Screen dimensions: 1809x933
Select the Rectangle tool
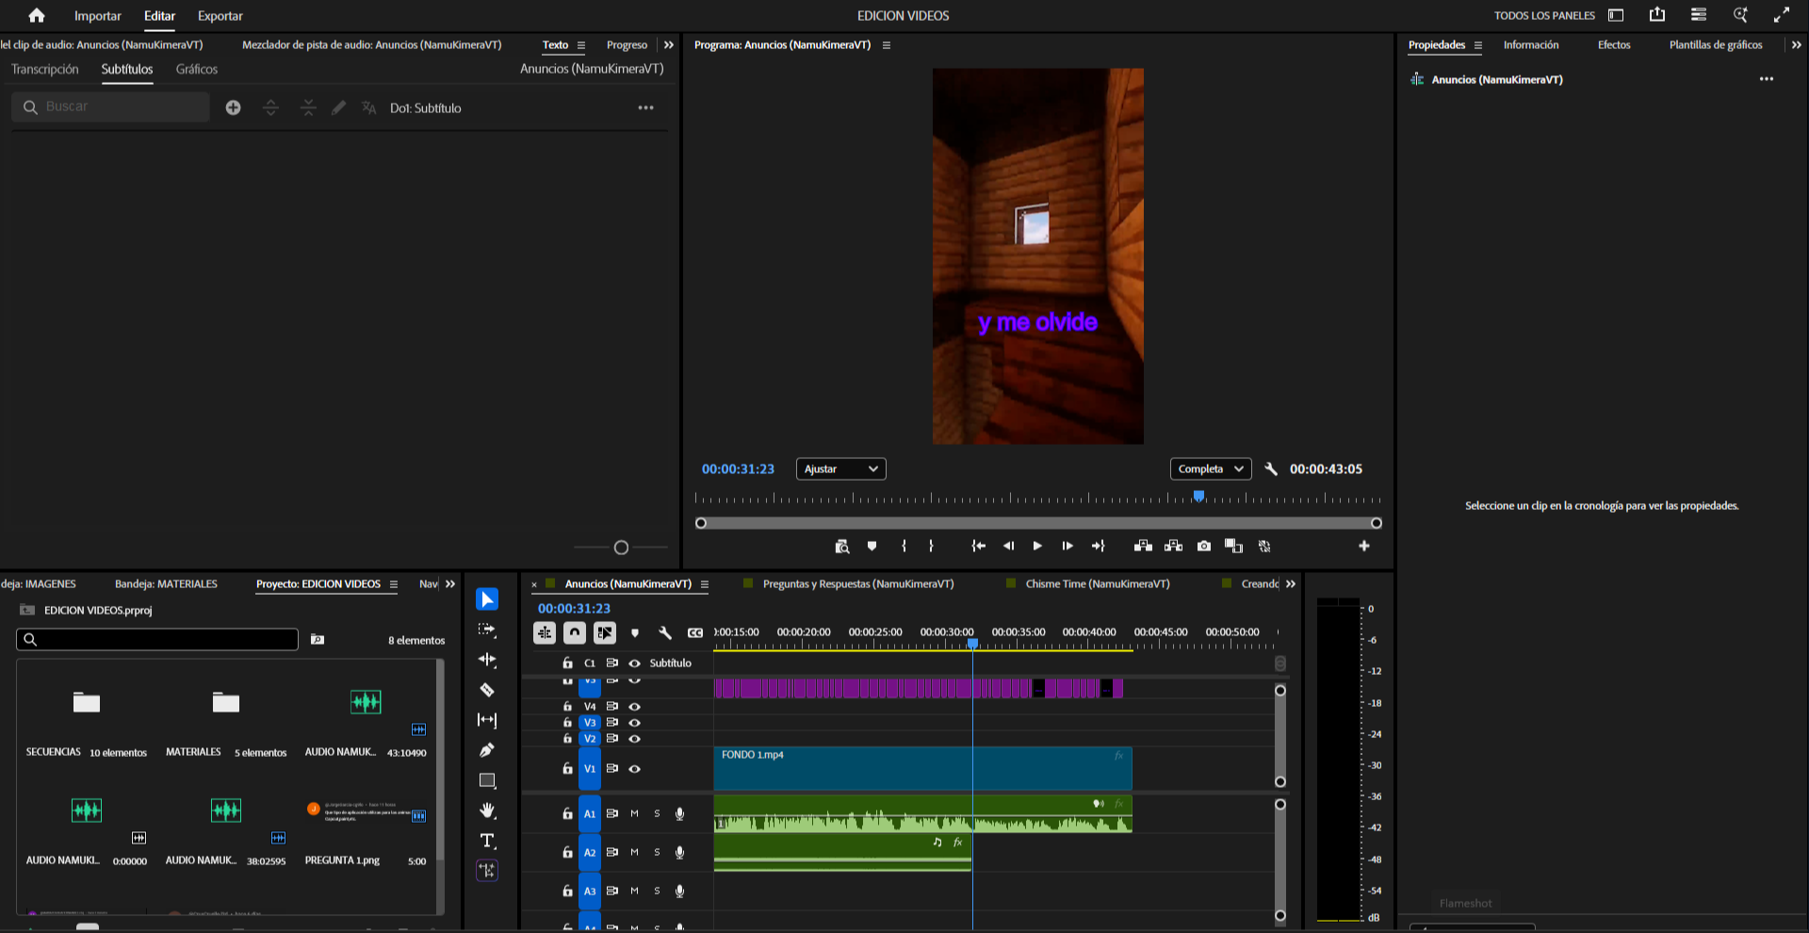(487, 780)
